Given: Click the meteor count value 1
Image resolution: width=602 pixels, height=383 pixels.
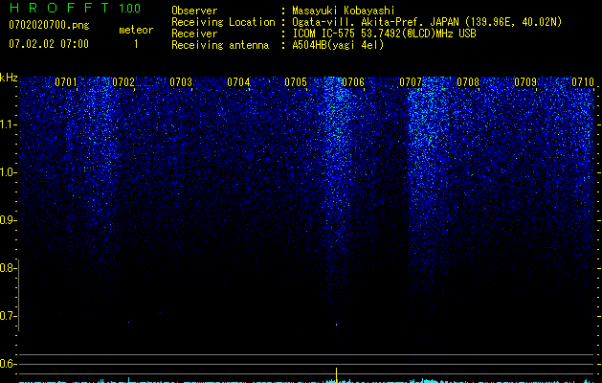Looking at the screenshot, I should [x=136, y=44].
